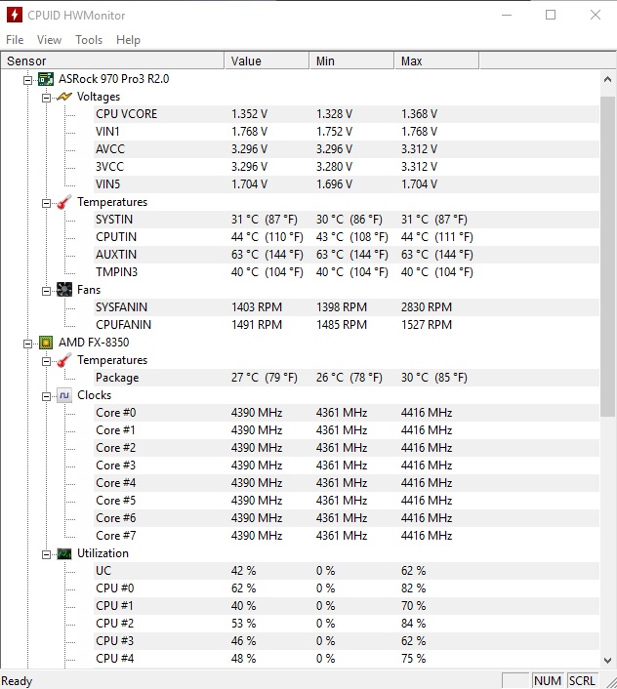The height and width of the screenshot is (689, 617).
Task: Collapse the Voltages tree branch
Action: (46, 98)
